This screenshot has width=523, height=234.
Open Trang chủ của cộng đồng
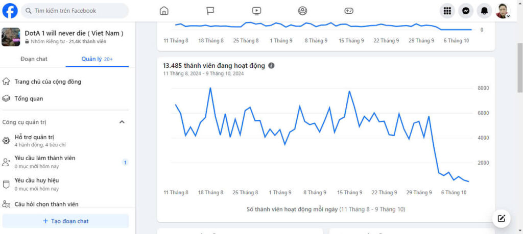click(x=47, y=82)
